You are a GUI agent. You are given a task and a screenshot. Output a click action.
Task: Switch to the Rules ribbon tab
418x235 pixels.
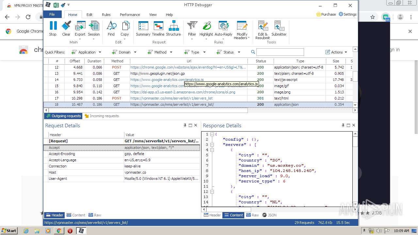pos(106,15)
